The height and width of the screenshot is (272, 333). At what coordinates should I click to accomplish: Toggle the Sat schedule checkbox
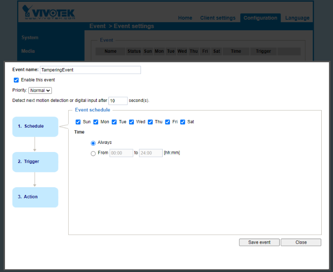[183, 122]
